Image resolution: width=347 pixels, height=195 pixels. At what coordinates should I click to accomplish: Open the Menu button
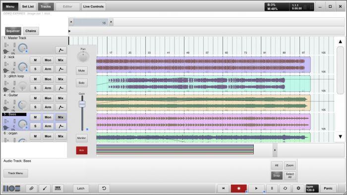click(10, 6)
